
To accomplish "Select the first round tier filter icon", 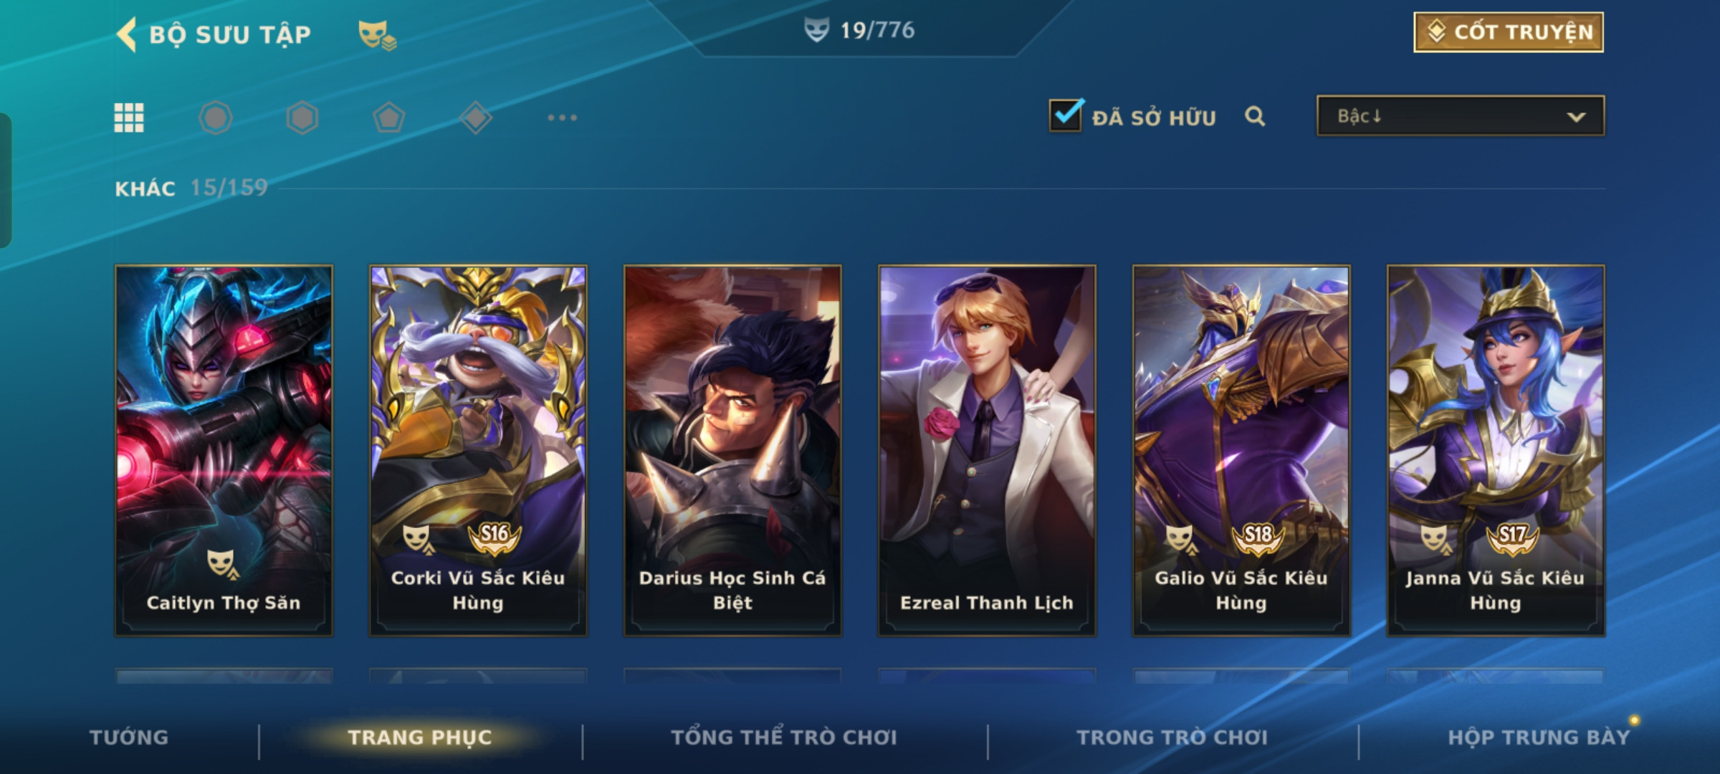I will click(x=216, y=118).
